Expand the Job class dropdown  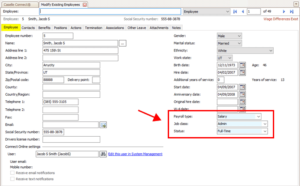265,124
